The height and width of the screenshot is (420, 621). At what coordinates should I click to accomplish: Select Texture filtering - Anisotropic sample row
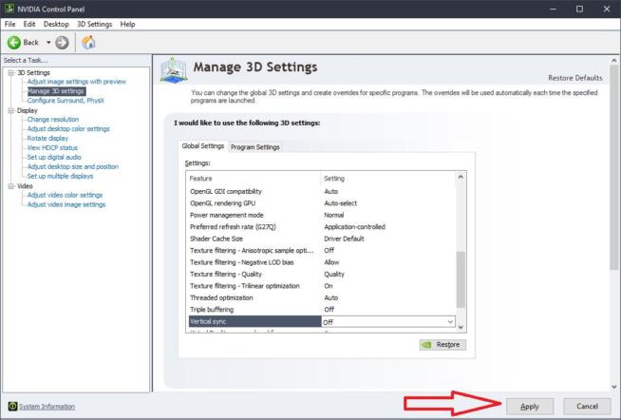(x=321, y=251)
